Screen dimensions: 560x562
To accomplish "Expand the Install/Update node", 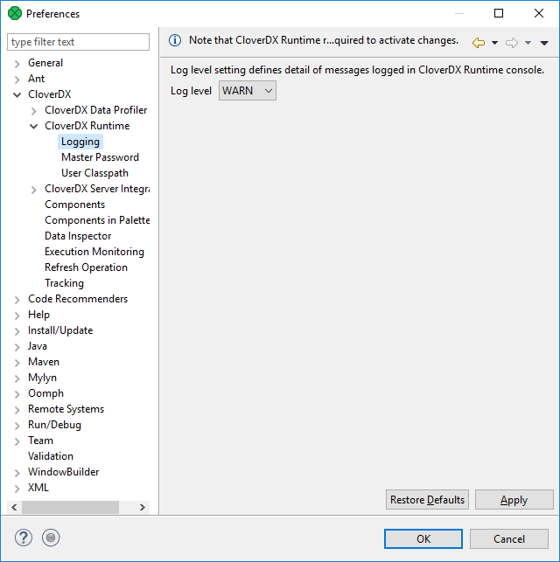I will point(17,331).
